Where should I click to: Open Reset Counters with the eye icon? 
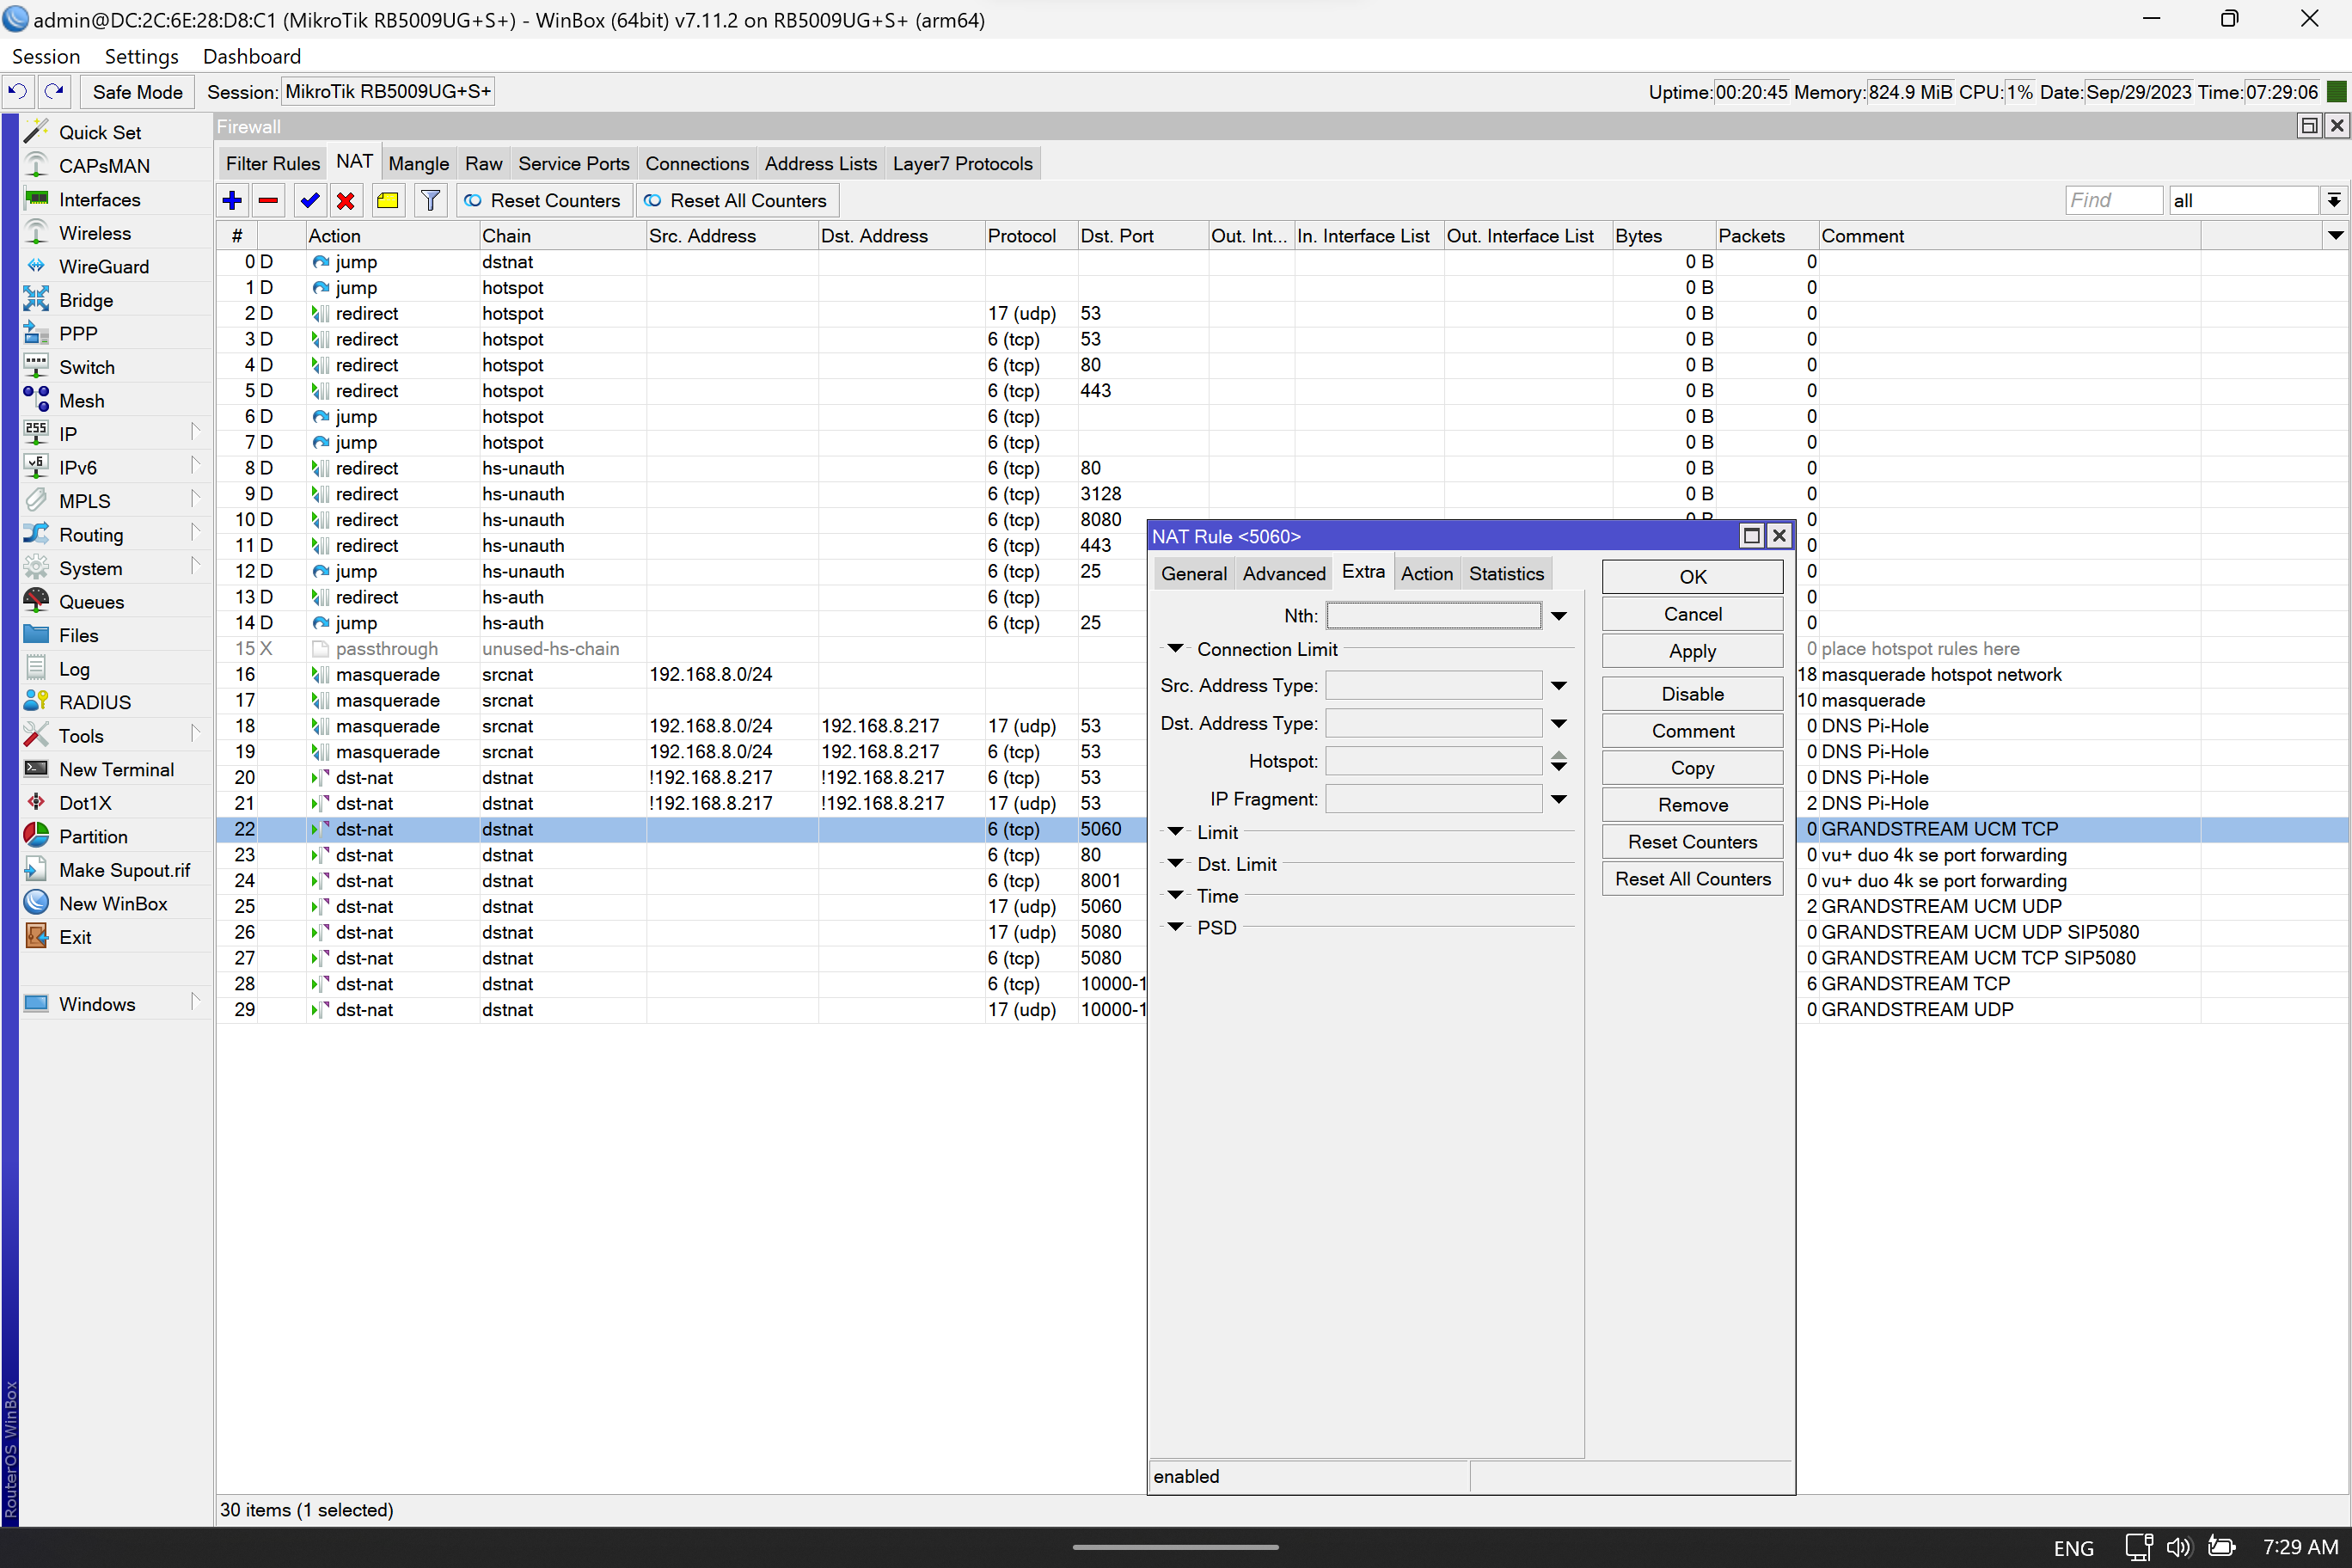[x=544, y=200]
